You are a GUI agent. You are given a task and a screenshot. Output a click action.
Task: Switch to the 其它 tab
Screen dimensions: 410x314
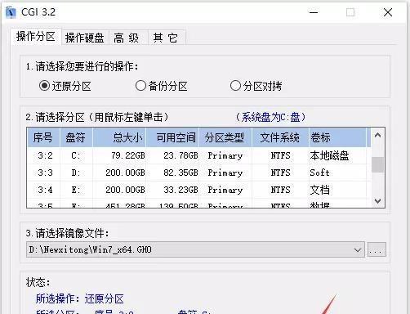[x=166, y=38]
